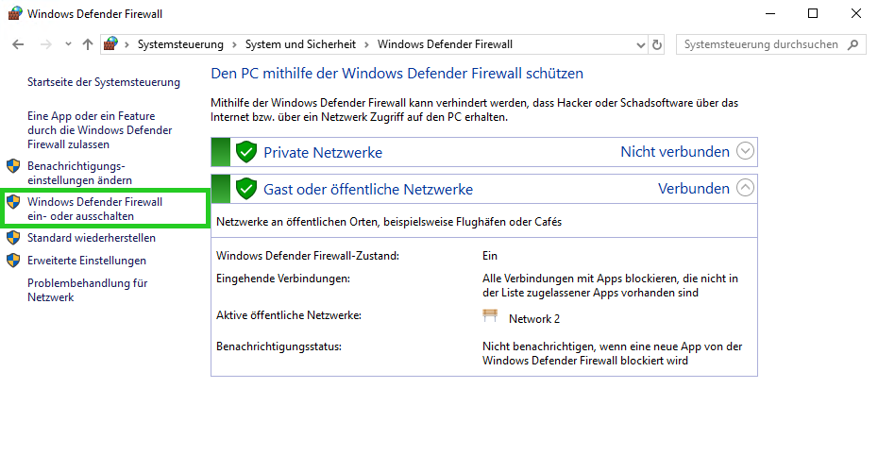Image resolution: width=878 pixels, height=473 pixels.
Task: Click Eingehende Verbindungen label
Action: (283, 279)
